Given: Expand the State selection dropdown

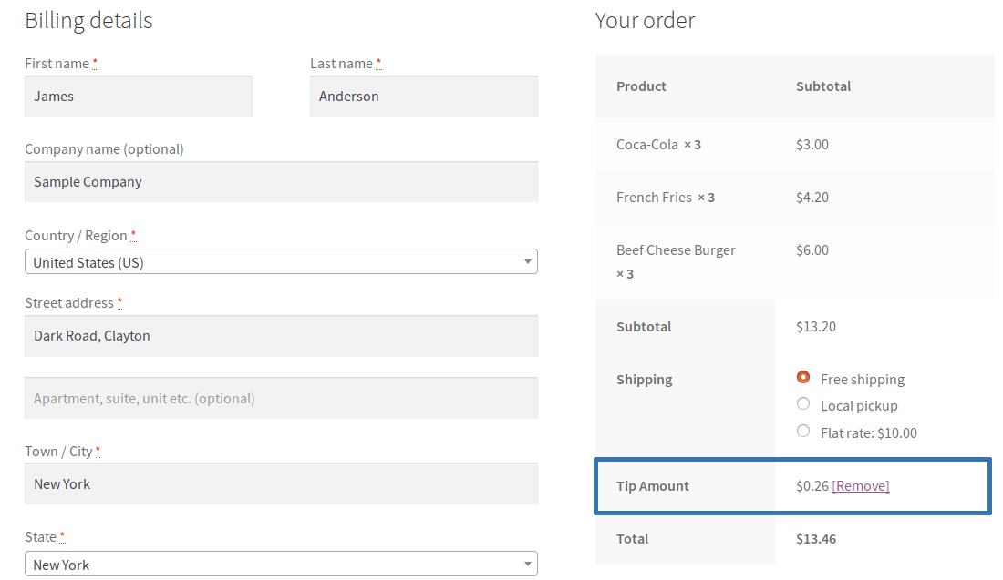Looking at the screenshot, I should [x=280, y=564].
